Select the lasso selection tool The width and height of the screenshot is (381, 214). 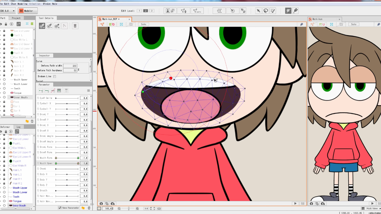pos(266,11)
